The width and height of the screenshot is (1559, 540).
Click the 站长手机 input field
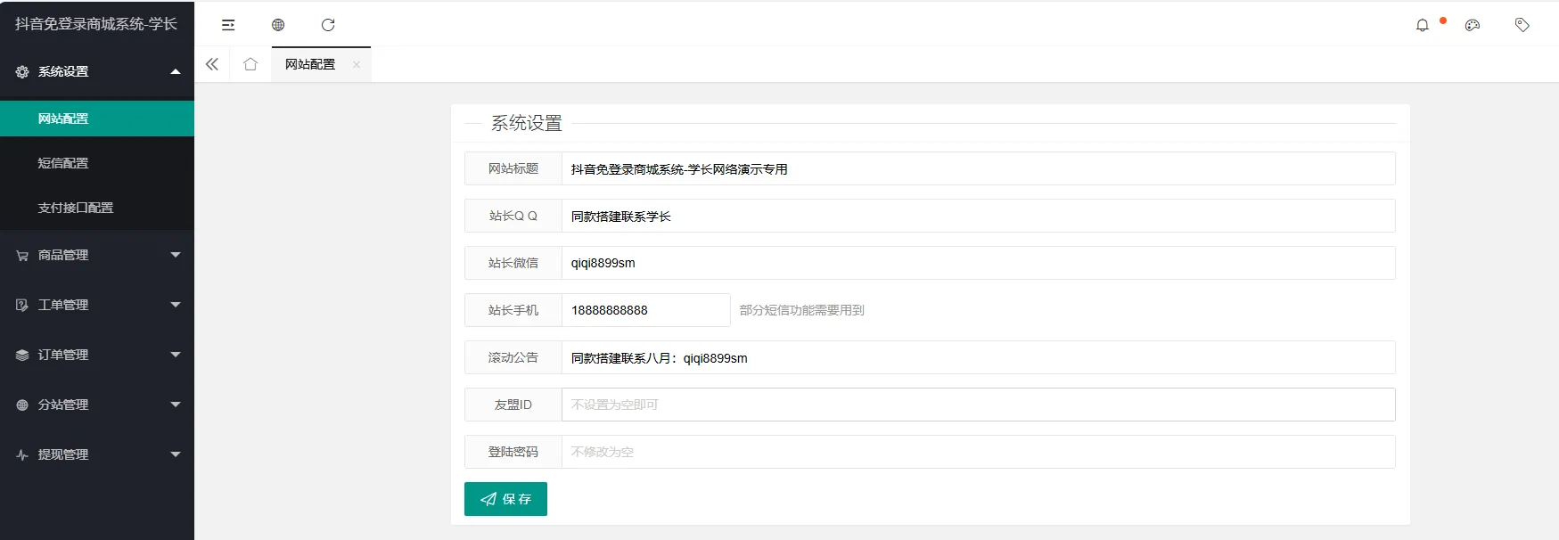click(x=645, y=310)
